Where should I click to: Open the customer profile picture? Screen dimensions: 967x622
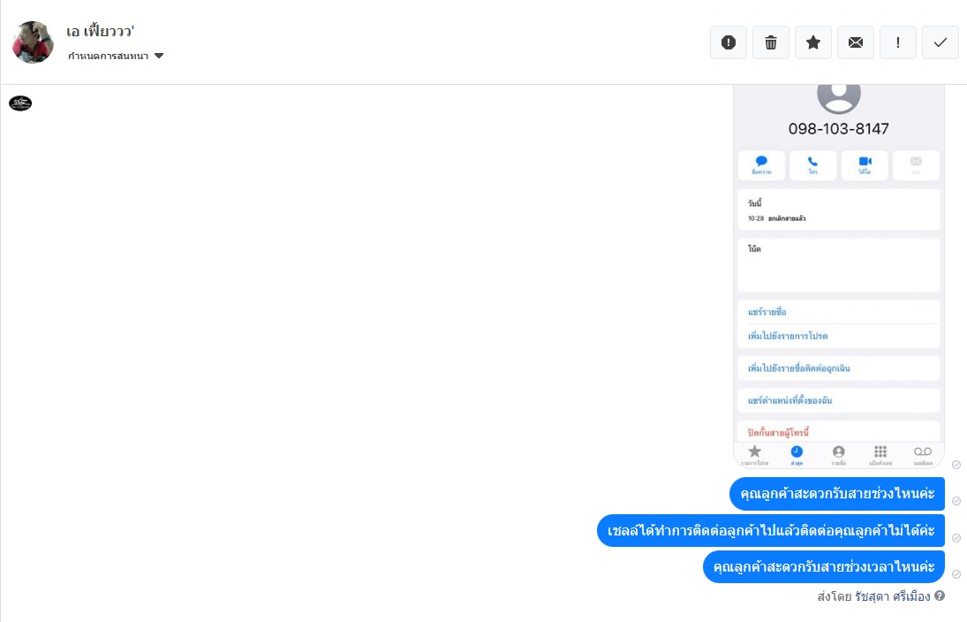point(33,42)
